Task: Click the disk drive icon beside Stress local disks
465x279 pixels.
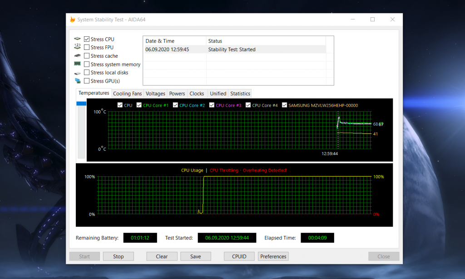Action: (x=77, y=73)
